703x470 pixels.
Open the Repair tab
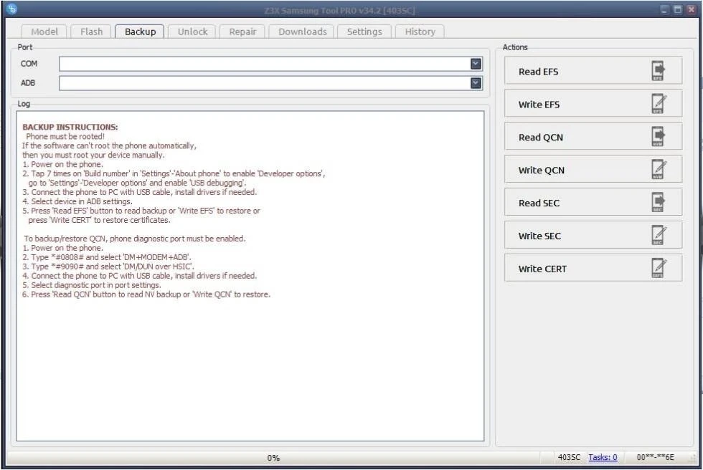coord(242,32)
